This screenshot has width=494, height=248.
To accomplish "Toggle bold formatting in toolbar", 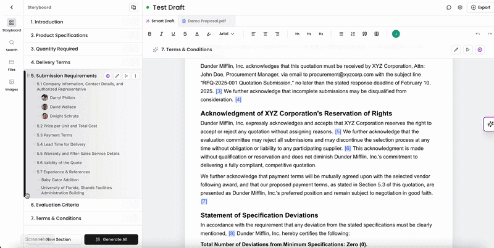I will pos(149,34).
